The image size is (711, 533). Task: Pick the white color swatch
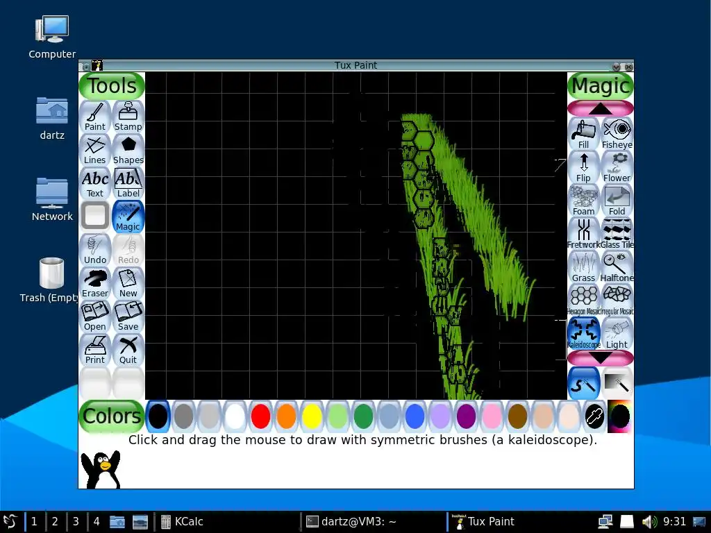pos(235,416)
